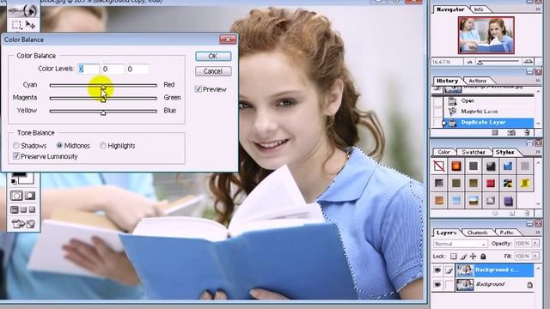Image resolution: width=550 pixels, height=309 pixels.
Task: Click the third Color Levels input field
Action: click(x=137, y=69)
